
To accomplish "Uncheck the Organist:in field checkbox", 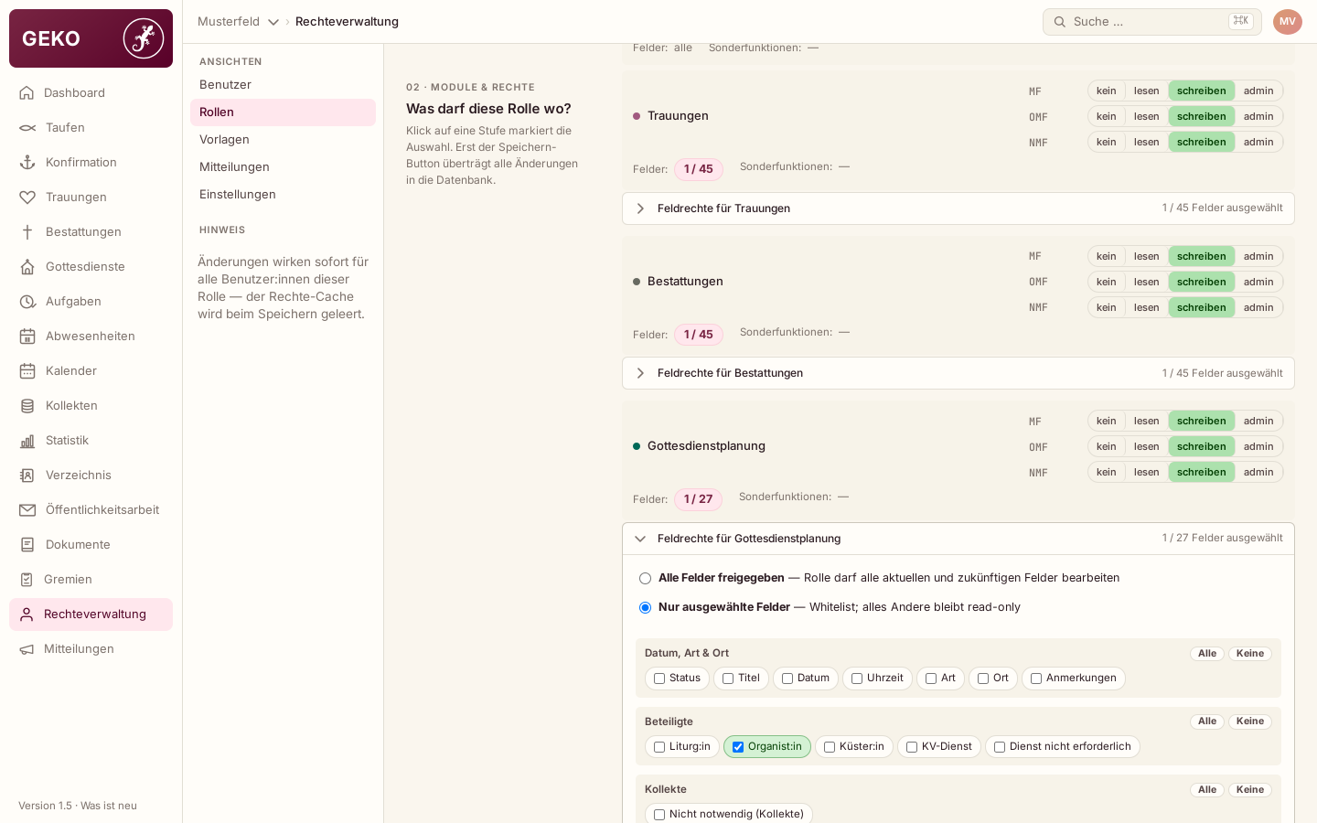I will pyautogui.click(x=738, y=747).
